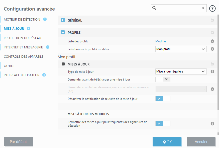The height and width of the screenshot is (148, 219).
Task: Click the help question mark icon
Action: pos(212,8)
